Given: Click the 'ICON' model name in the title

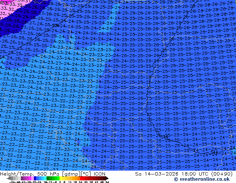Looking at the screenshot, I should click(99, 174).
